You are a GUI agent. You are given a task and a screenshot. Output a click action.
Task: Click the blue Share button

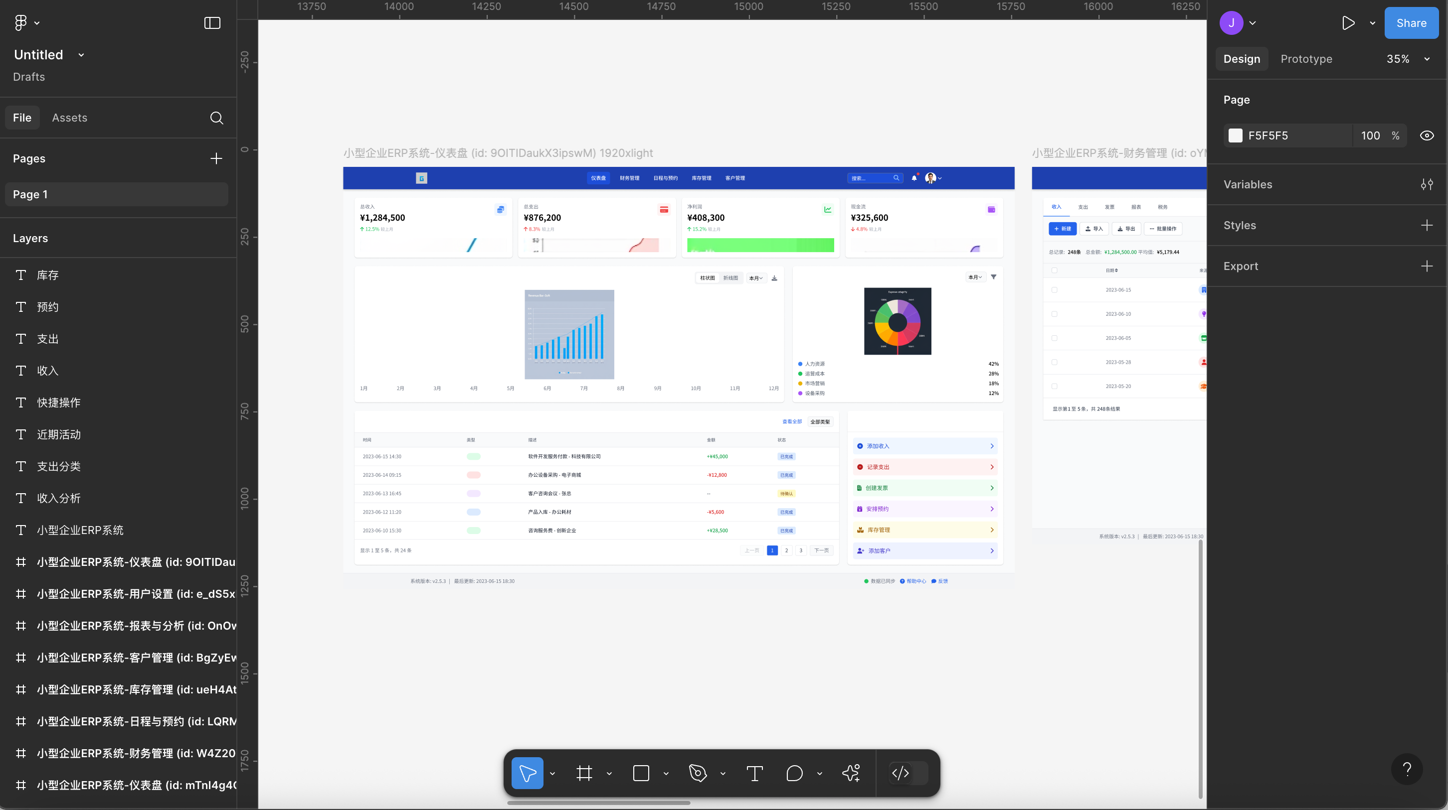[1411, 23]
